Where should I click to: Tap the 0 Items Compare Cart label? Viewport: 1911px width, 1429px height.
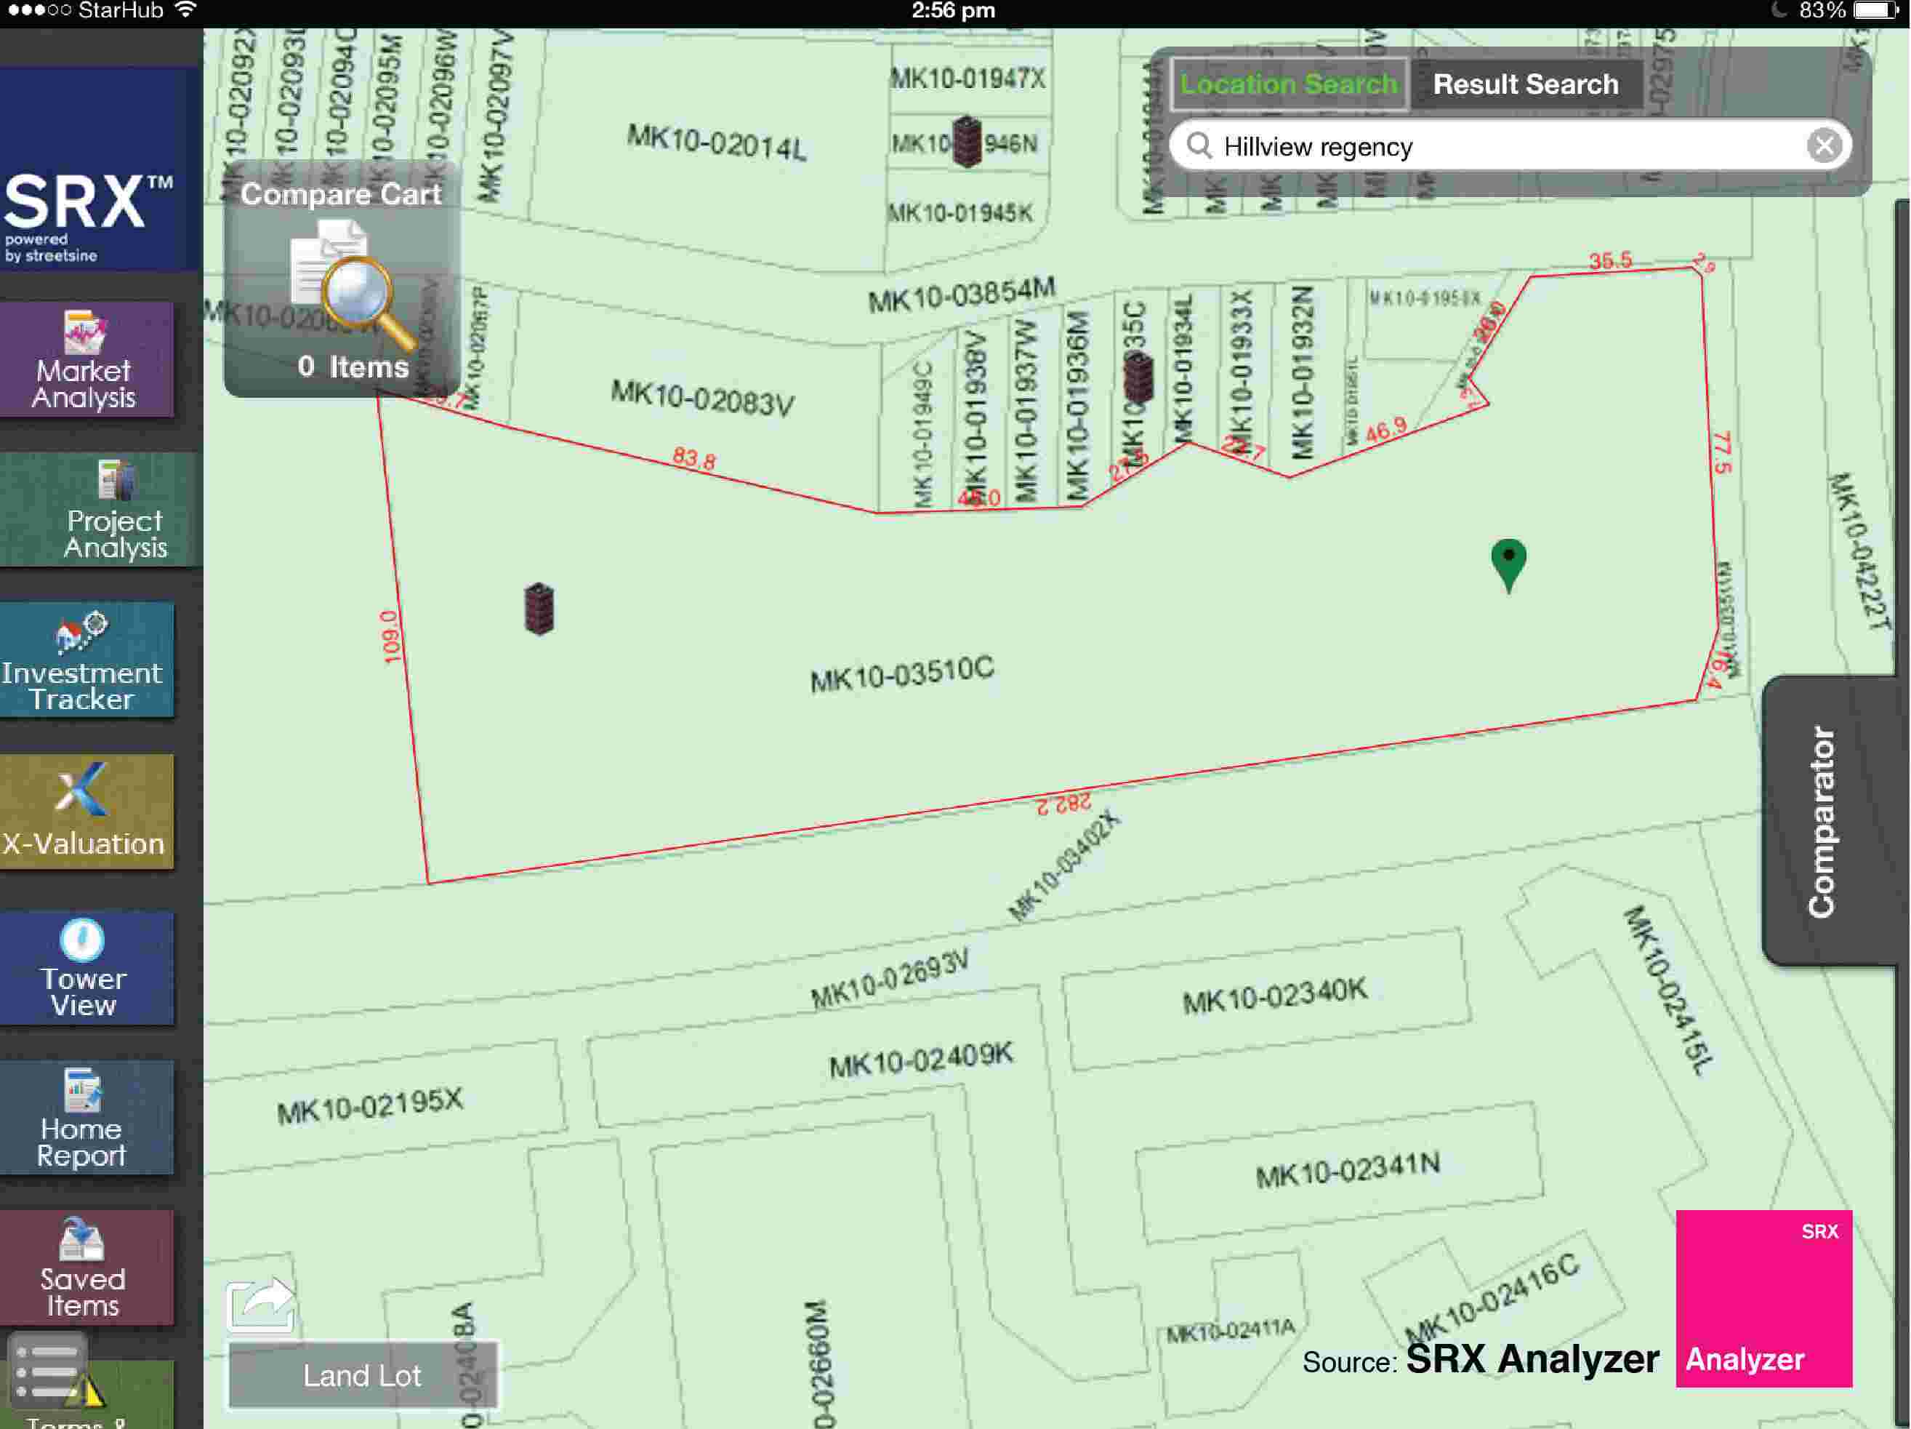point(353,367)
